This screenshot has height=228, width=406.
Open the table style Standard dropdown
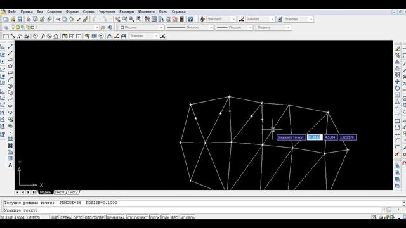(299, 19)
